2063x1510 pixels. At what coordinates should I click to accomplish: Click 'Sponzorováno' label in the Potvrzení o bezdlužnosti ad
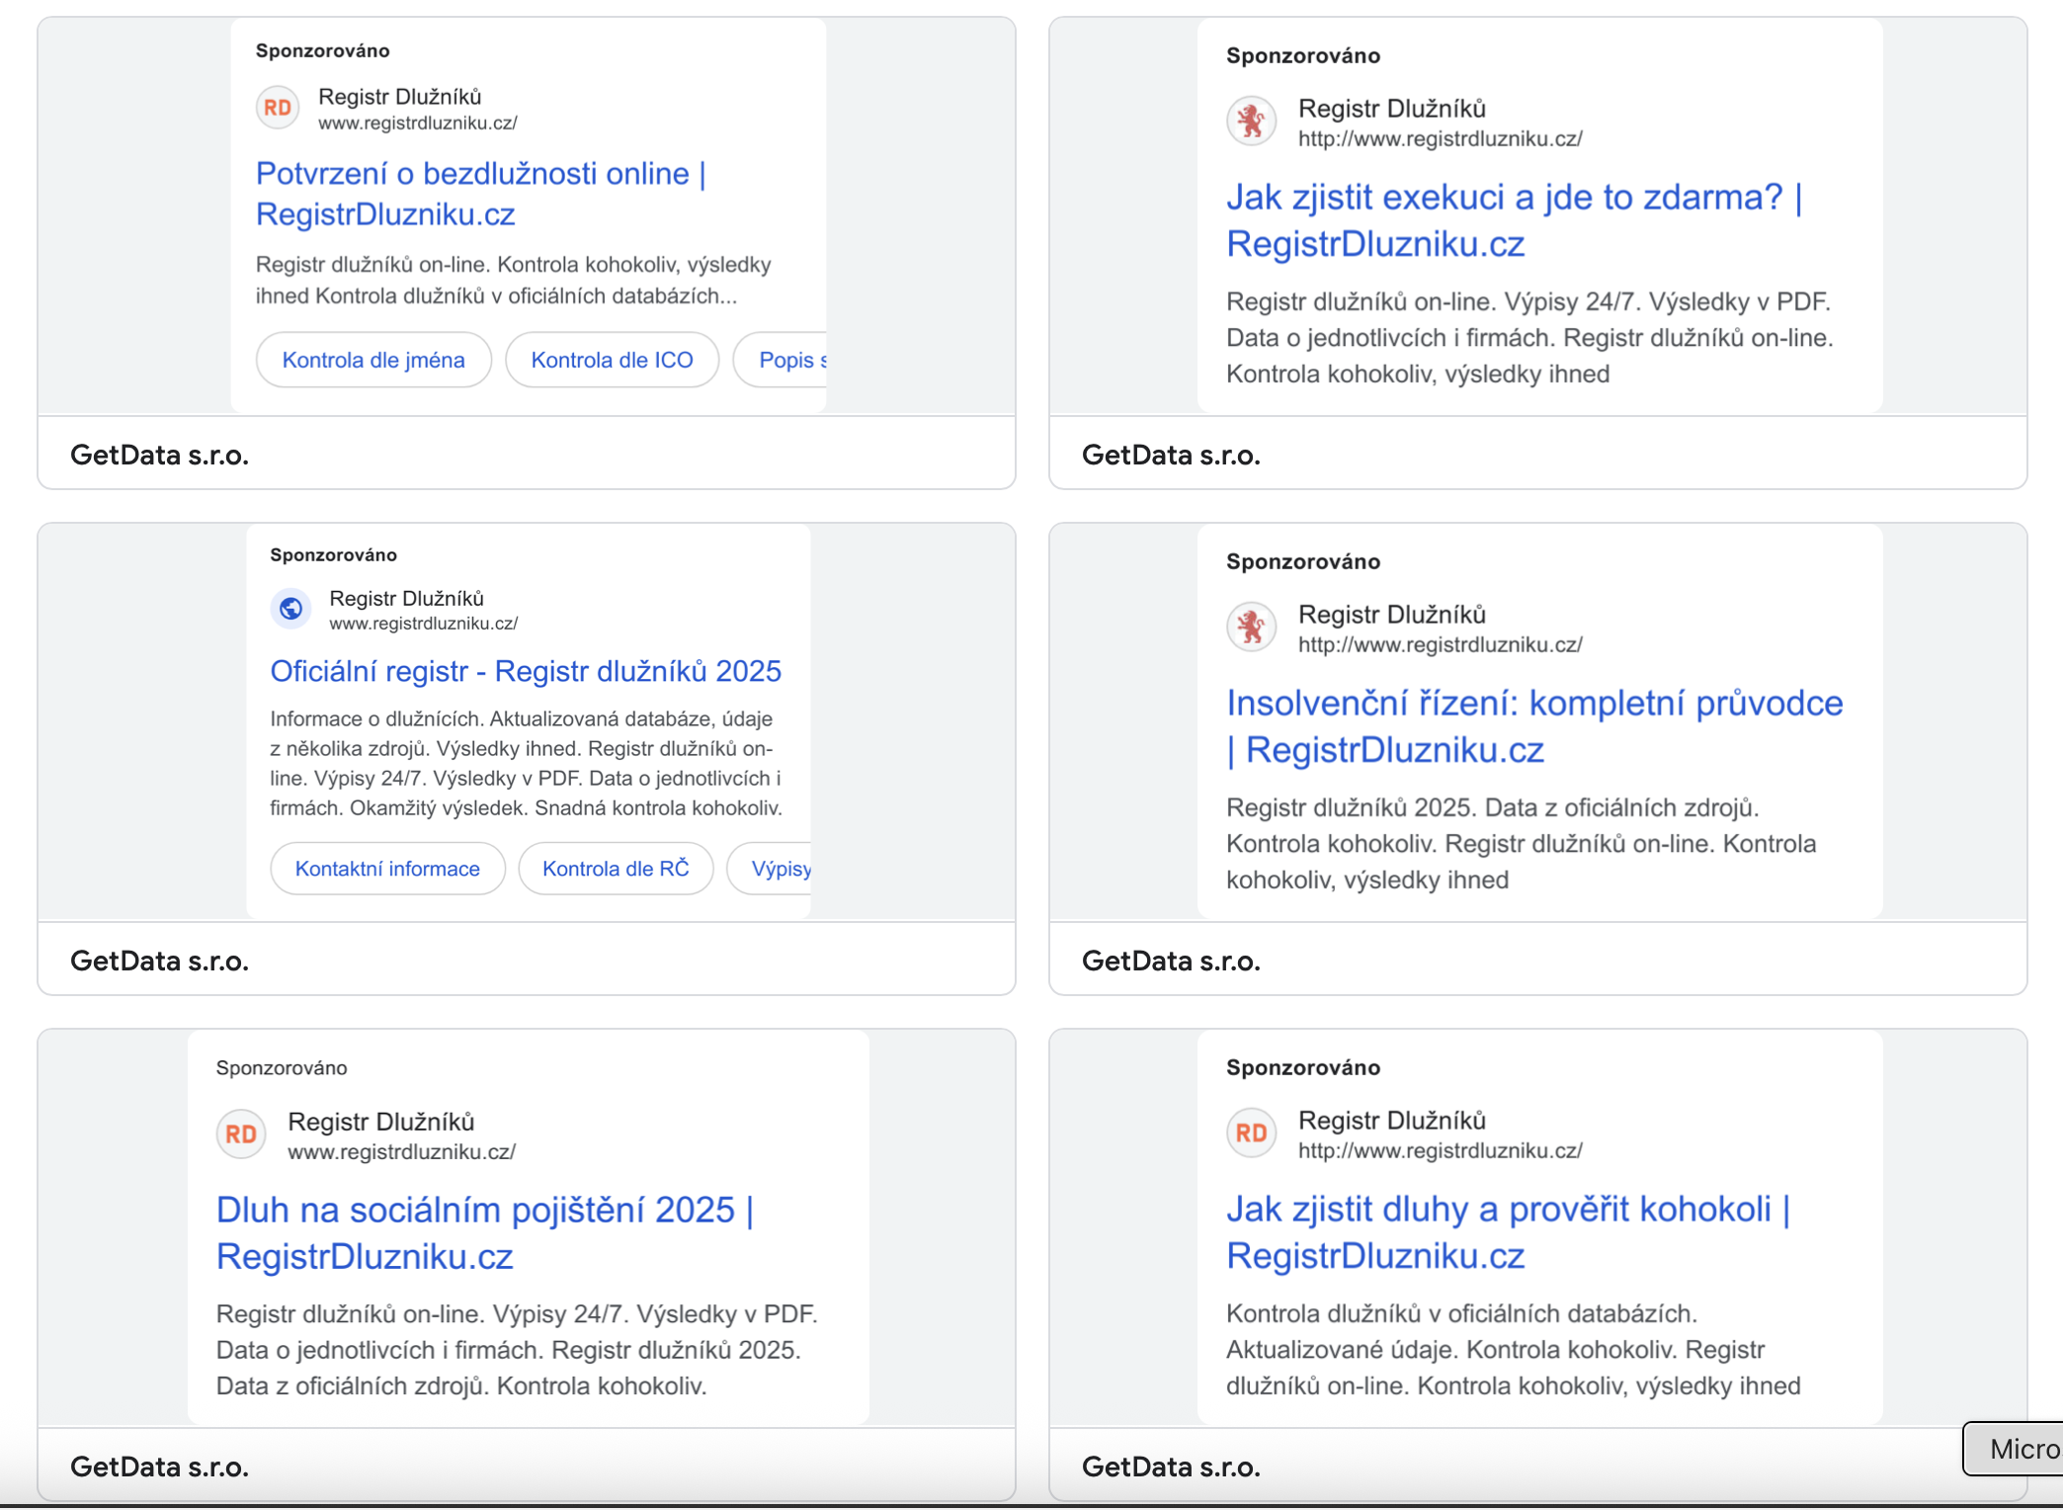coord(323,50)
